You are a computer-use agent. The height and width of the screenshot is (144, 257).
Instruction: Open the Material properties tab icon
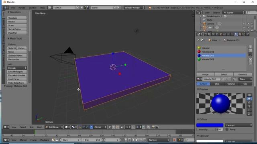click(x=236, y=34)
